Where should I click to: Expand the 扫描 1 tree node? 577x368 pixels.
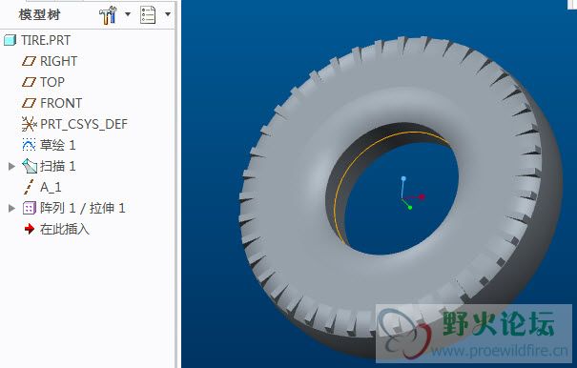pyautogui.click(x=11, y=166)
